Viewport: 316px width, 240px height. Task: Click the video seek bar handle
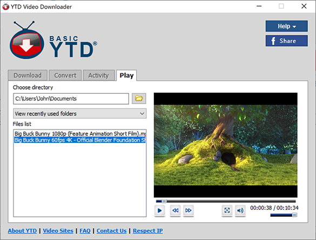[x=164, y=201]
